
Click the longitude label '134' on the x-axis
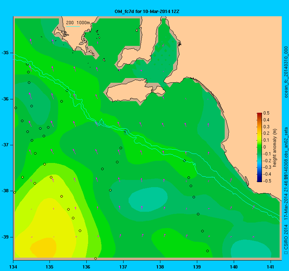(13, 267)
